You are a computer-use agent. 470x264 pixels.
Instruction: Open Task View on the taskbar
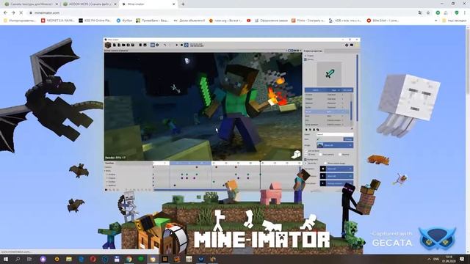29,259
